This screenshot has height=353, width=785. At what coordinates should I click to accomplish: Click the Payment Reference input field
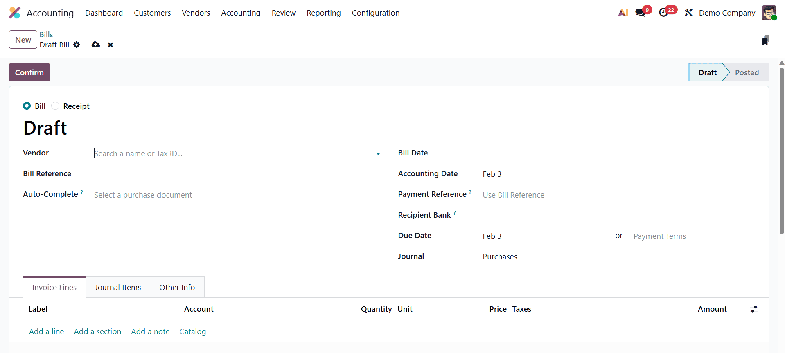(619, 195)
